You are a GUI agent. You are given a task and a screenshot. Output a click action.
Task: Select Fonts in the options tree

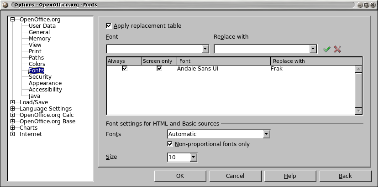tap(36, 71)
